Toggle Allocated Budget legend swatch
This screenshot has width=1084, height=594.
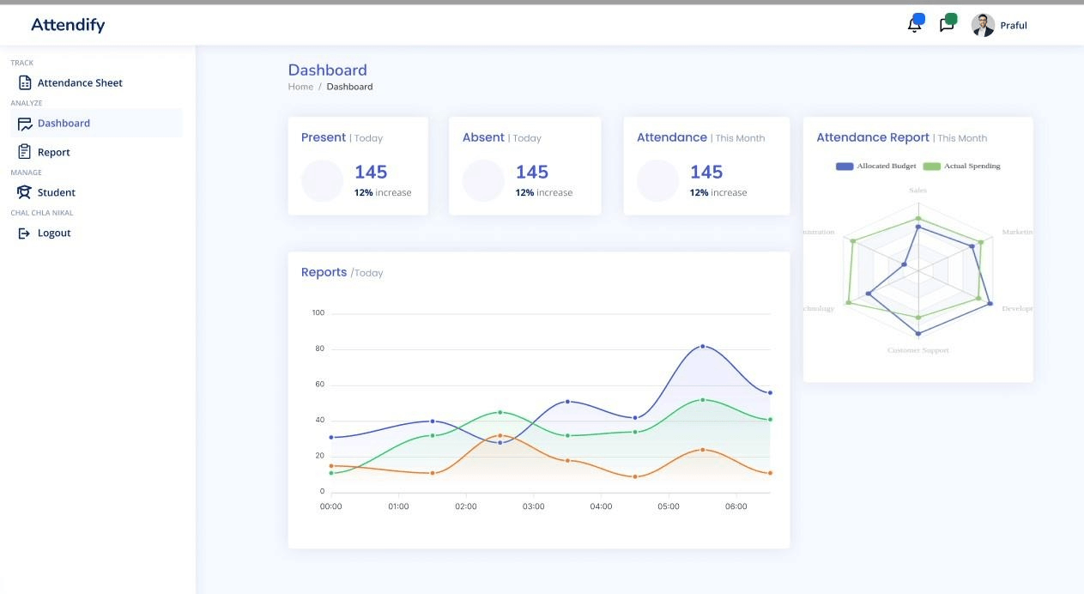coord(844,166)
